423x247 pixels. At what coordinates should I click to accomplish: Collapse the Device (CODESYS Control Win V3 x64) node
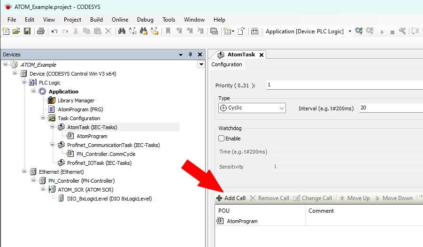coord(15,73)
